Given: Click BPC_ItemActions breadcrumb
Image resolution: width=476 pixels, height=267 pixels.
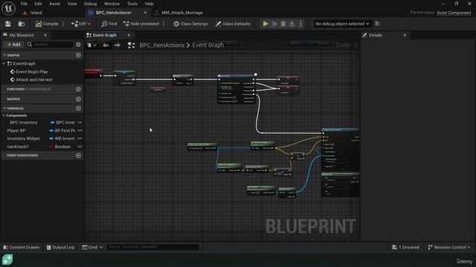Looking at the screenshot, I should pyautogui.click(x=162, y=45).
